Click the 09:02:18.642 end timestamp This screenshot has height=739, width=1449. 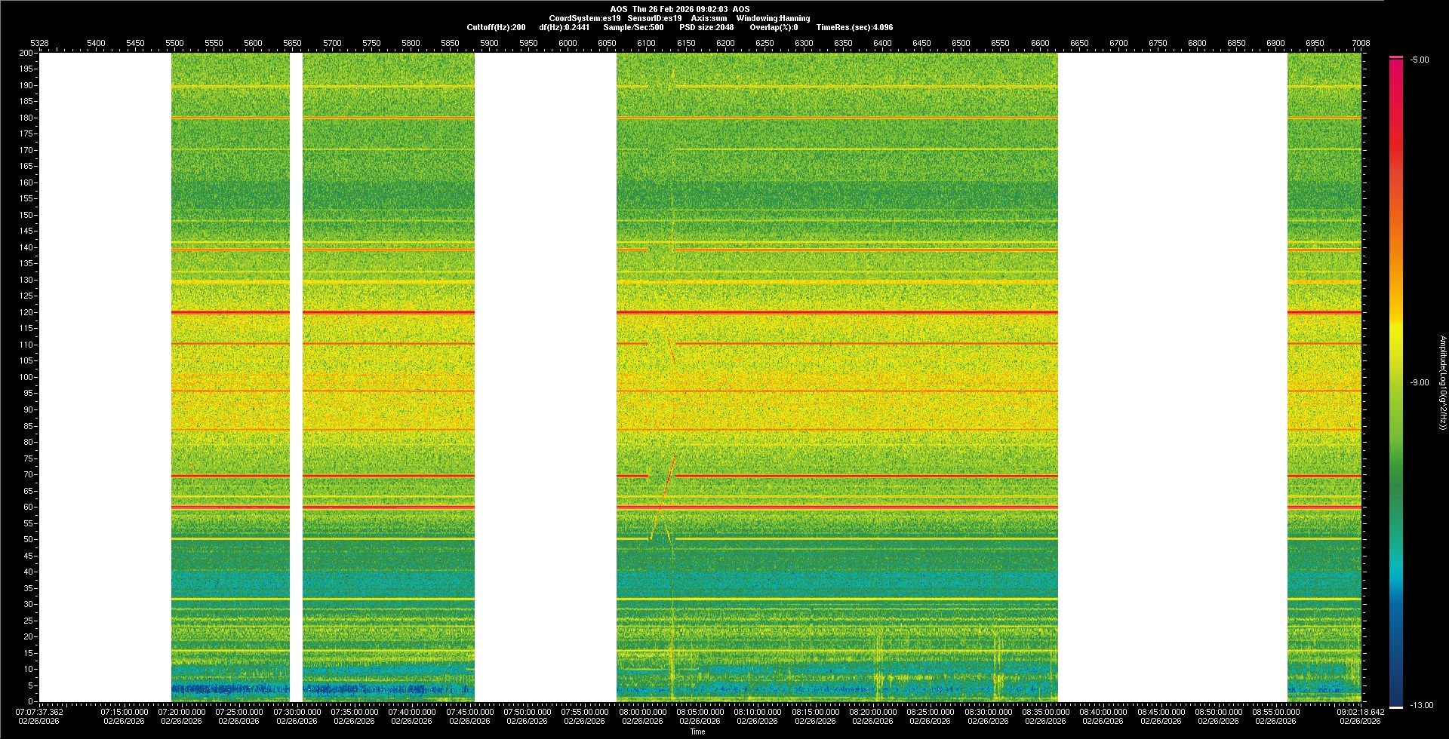[1361, 711]
